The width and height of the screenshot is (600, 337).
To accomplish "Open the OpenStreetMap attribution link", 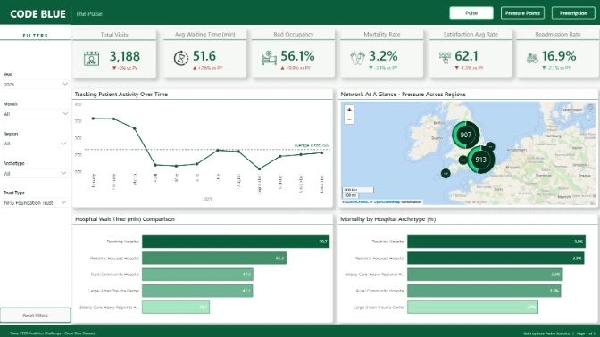I will coord(387,201).
